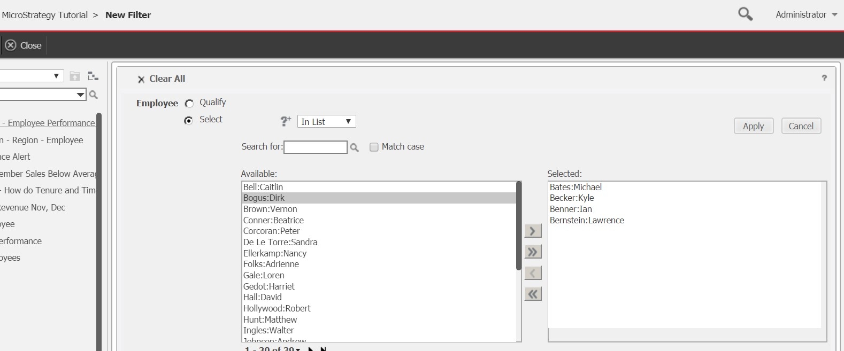Click the Close icon in the toolbar
844x351 pixels.
pyautogui.click(x=11, y=45)
